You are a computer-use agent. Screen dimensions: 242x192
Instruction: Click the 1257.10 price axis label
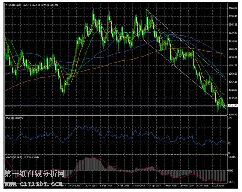[x=233, y=82]
